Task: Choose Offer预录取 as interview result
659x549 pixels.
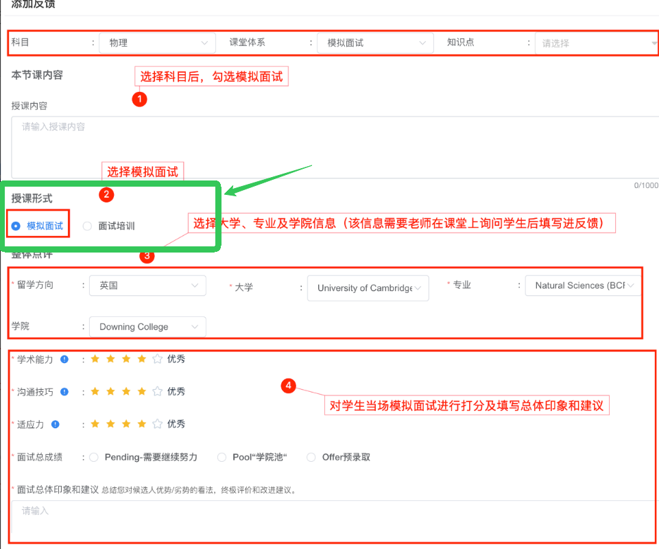Action: (311, 457)
